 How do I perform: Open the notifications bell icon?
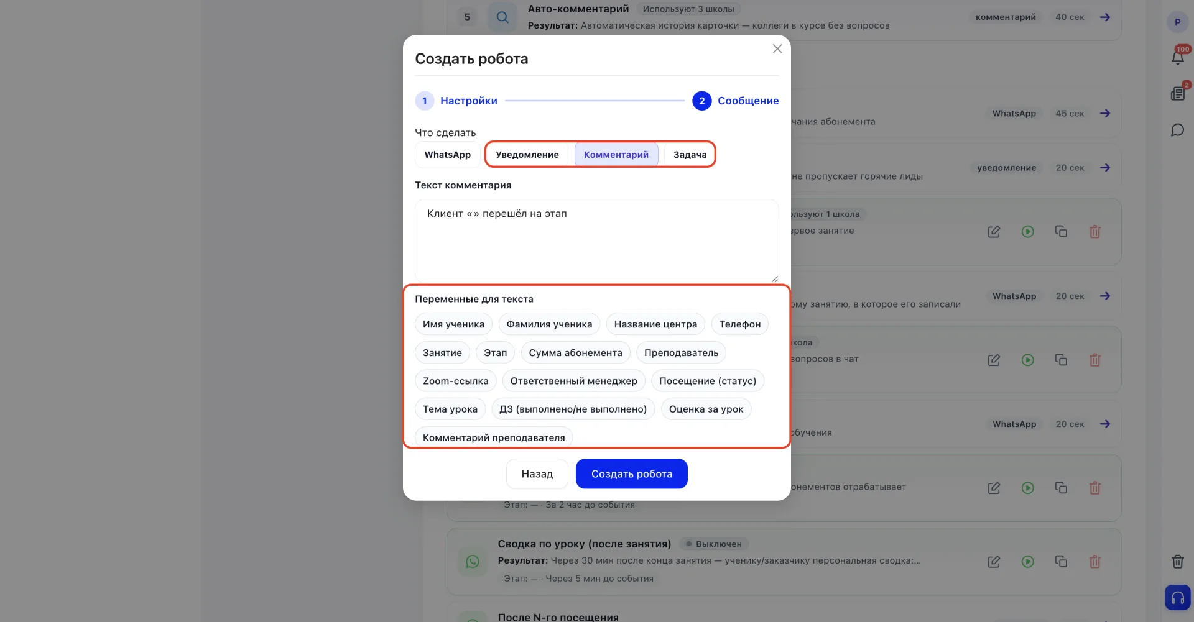pyautogui.click(x=1177, y=58)
